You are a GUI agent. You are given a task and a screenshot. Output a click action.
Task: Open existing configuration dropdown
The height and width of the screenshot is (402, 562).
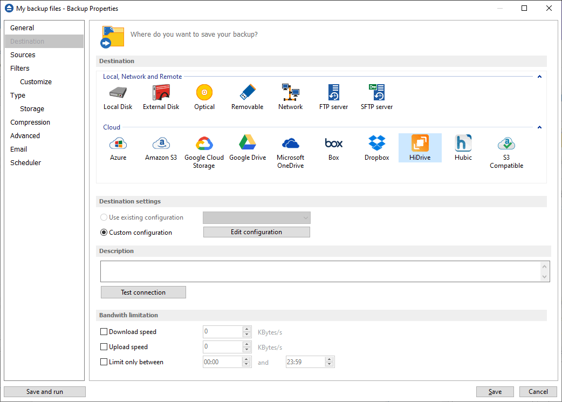coord(257,217)
